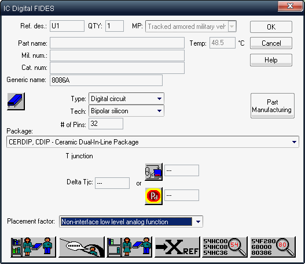Click the empty-shelf library icon
The height and width of the screenshot is (264, 305).
pyautogui.click(x=130, y=247)
